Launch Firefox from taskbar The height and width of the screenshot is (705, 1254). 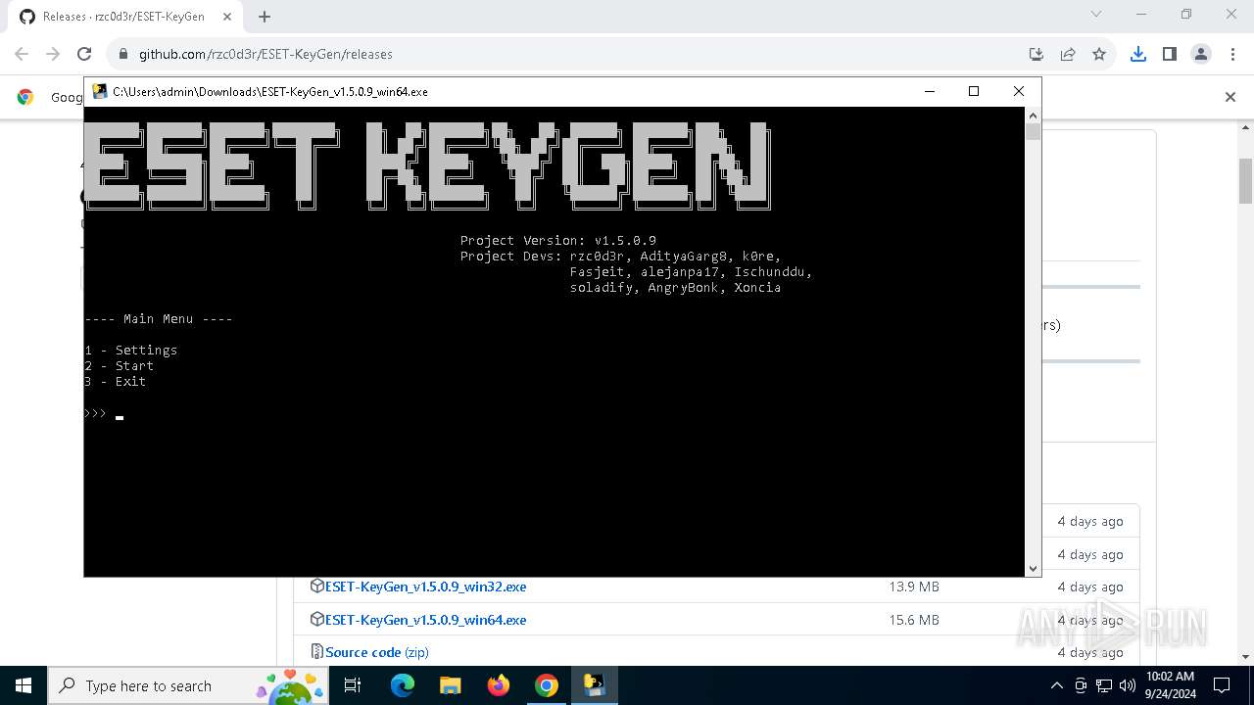[x=499, y=685]
